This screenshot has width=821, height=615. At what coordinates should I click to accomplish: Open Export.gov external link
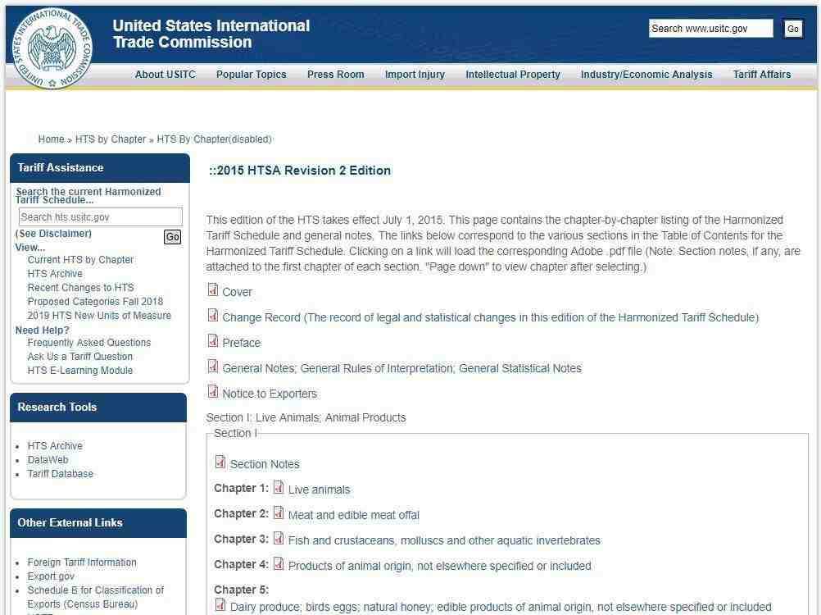pos(51,576)
